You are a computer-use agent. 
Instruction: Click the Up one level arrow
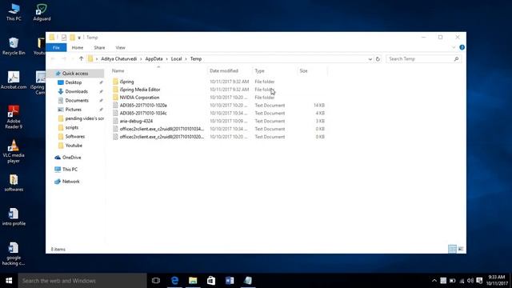tap(81, 58)
